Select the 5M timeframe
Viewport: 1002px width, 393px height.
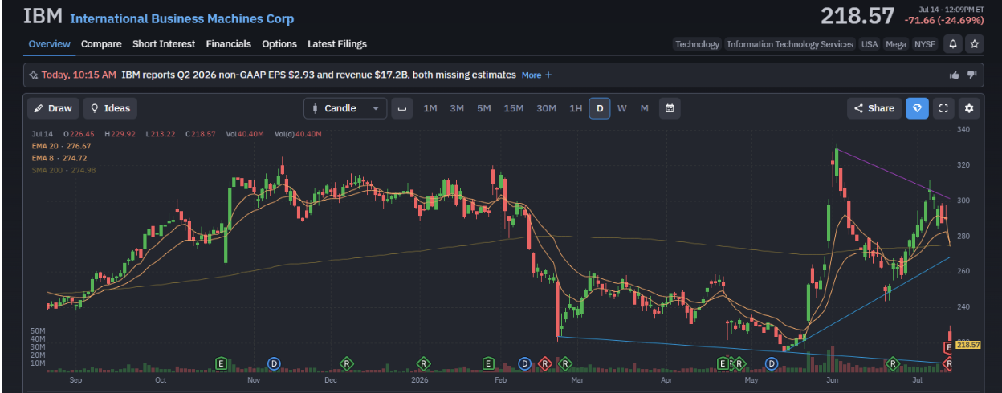tap(483, 109)
